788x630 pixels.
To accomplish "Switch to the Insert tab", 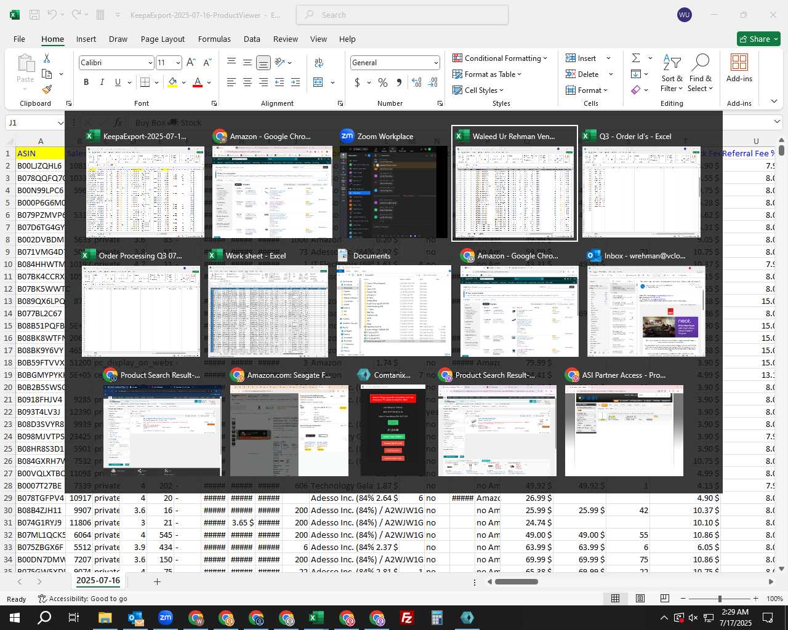I will [86, 39].
